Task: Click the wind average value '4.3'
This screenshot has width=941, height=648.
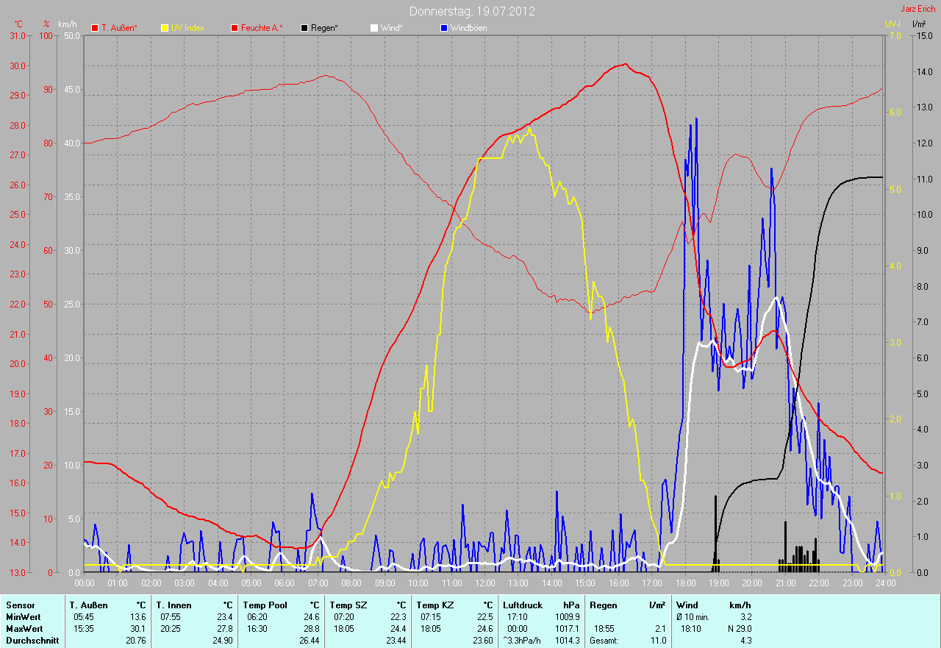Action: [x=745, y=641]
